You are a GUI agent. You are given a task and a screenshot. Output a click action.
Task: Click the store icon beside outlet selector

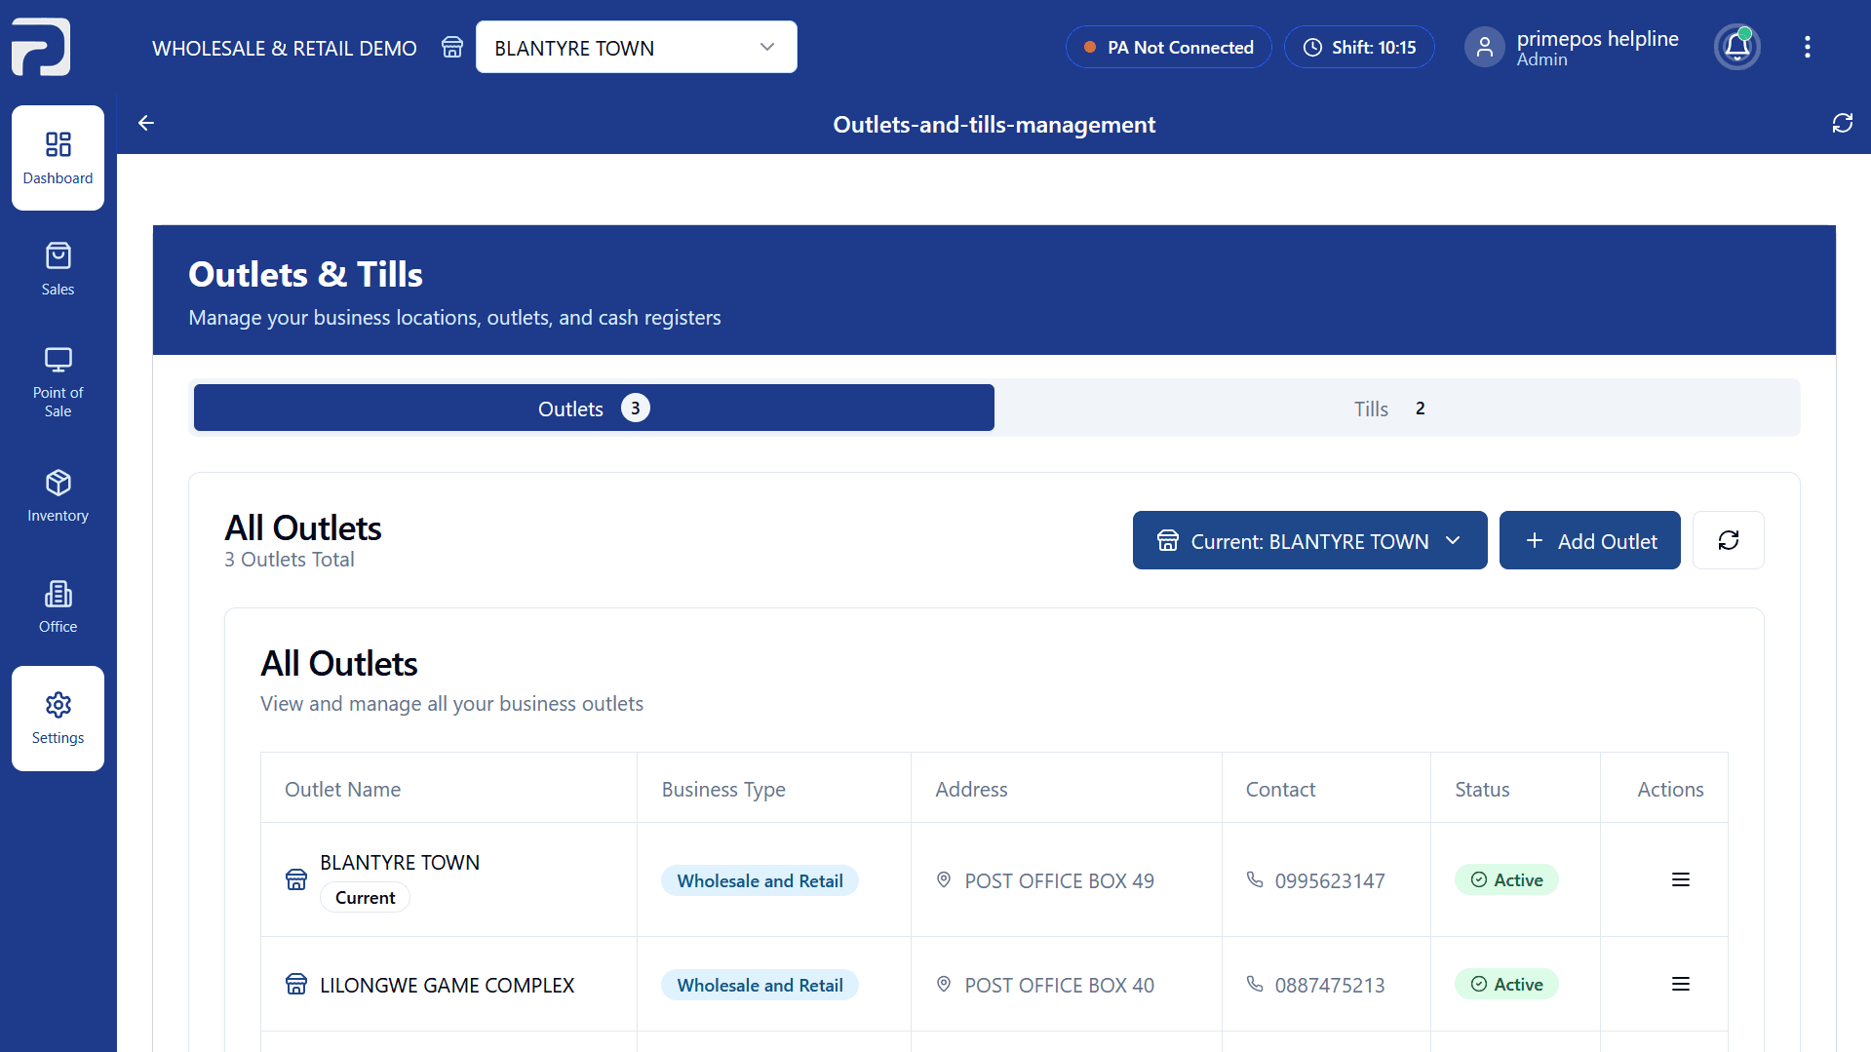(x=451, y=47)
